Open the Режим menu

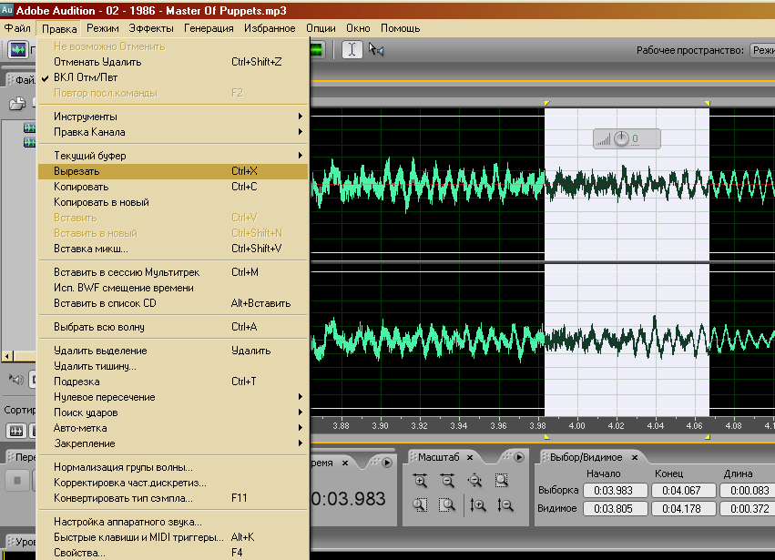[x=102, y=28]
